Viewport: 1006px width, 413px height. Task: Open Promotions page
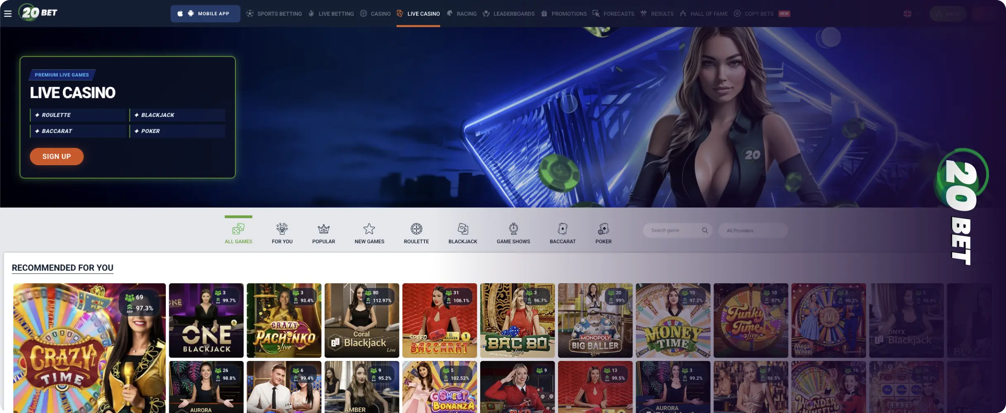(564, 14)
